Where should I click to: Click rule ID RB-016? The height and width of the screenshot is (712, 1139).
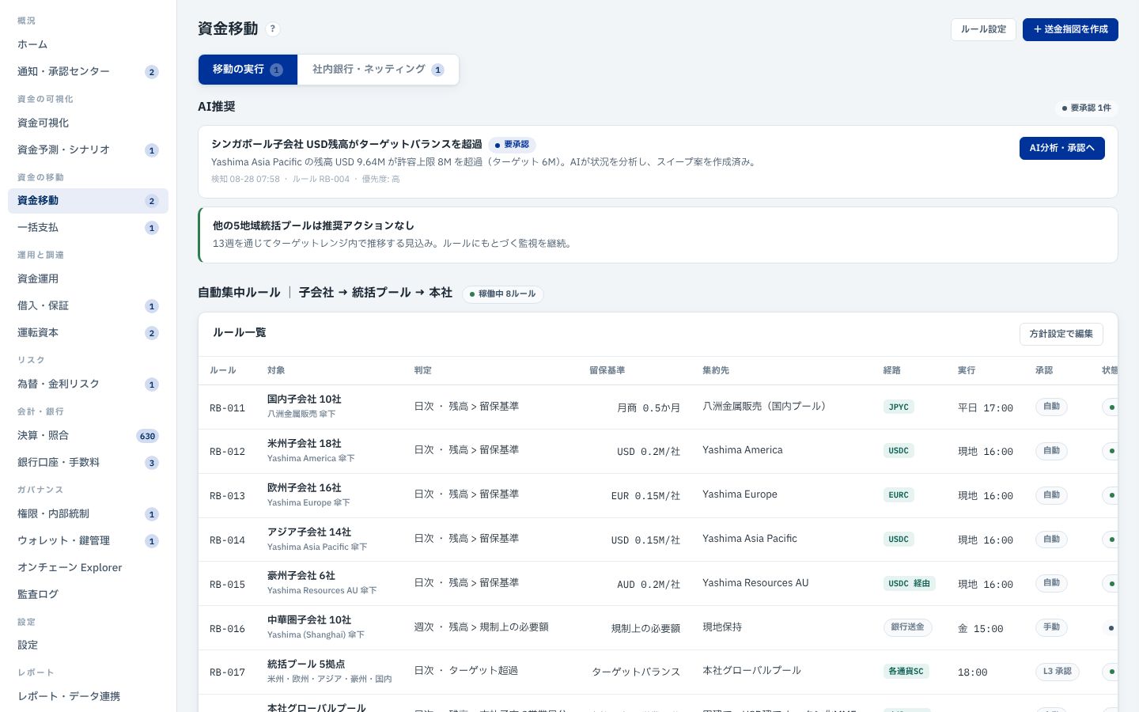(x=227, y=629)
